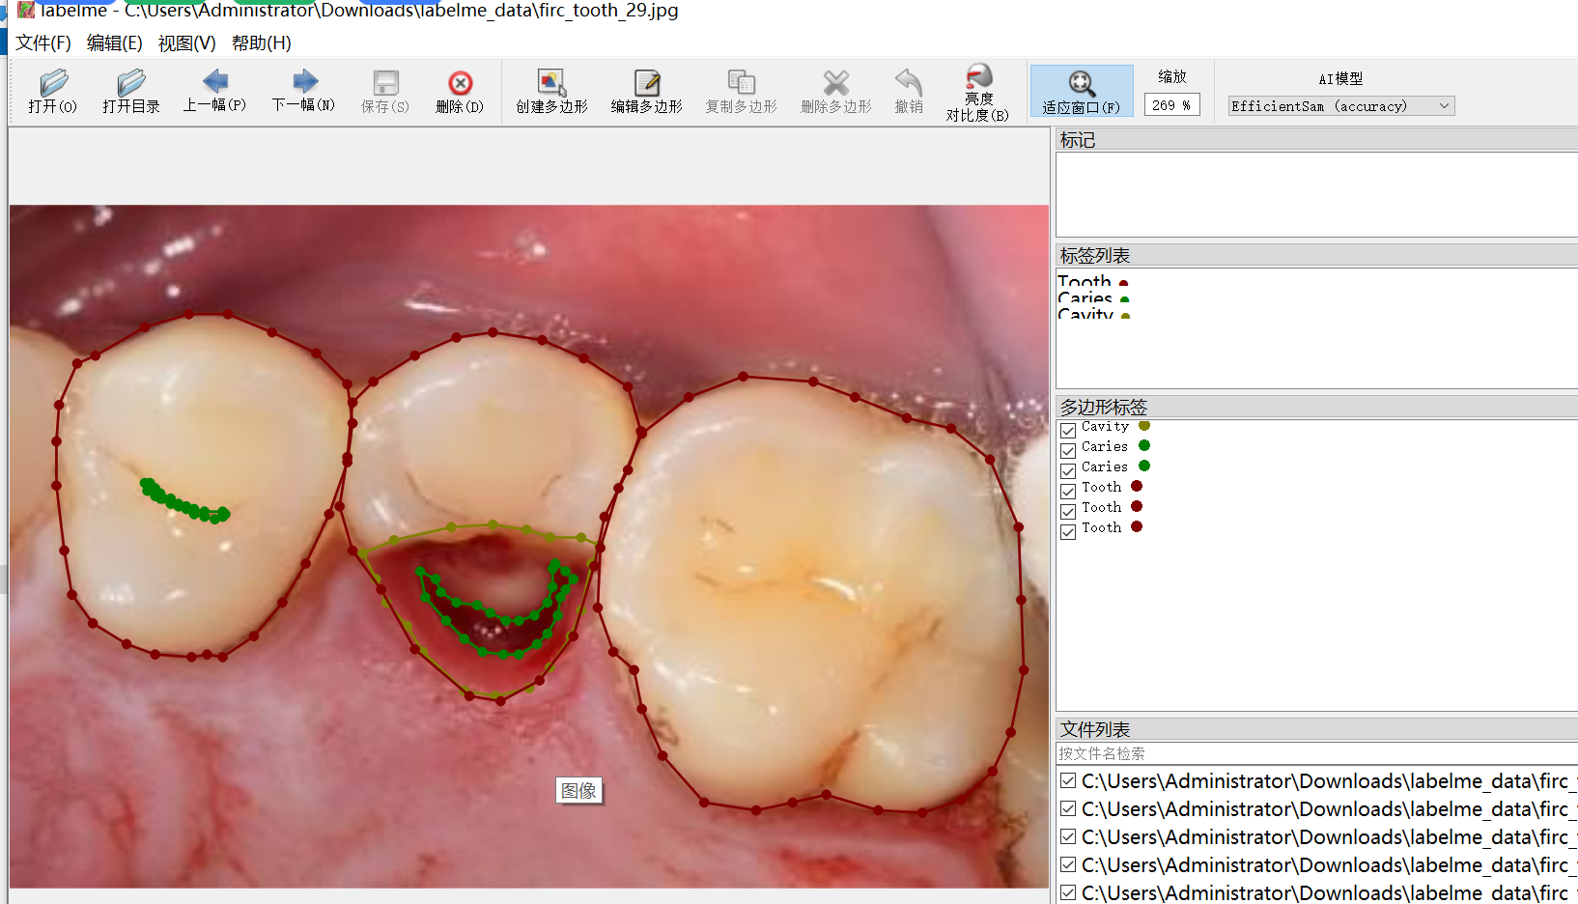Select Tooth in the 标签列表 label list

pos(1085,282)
